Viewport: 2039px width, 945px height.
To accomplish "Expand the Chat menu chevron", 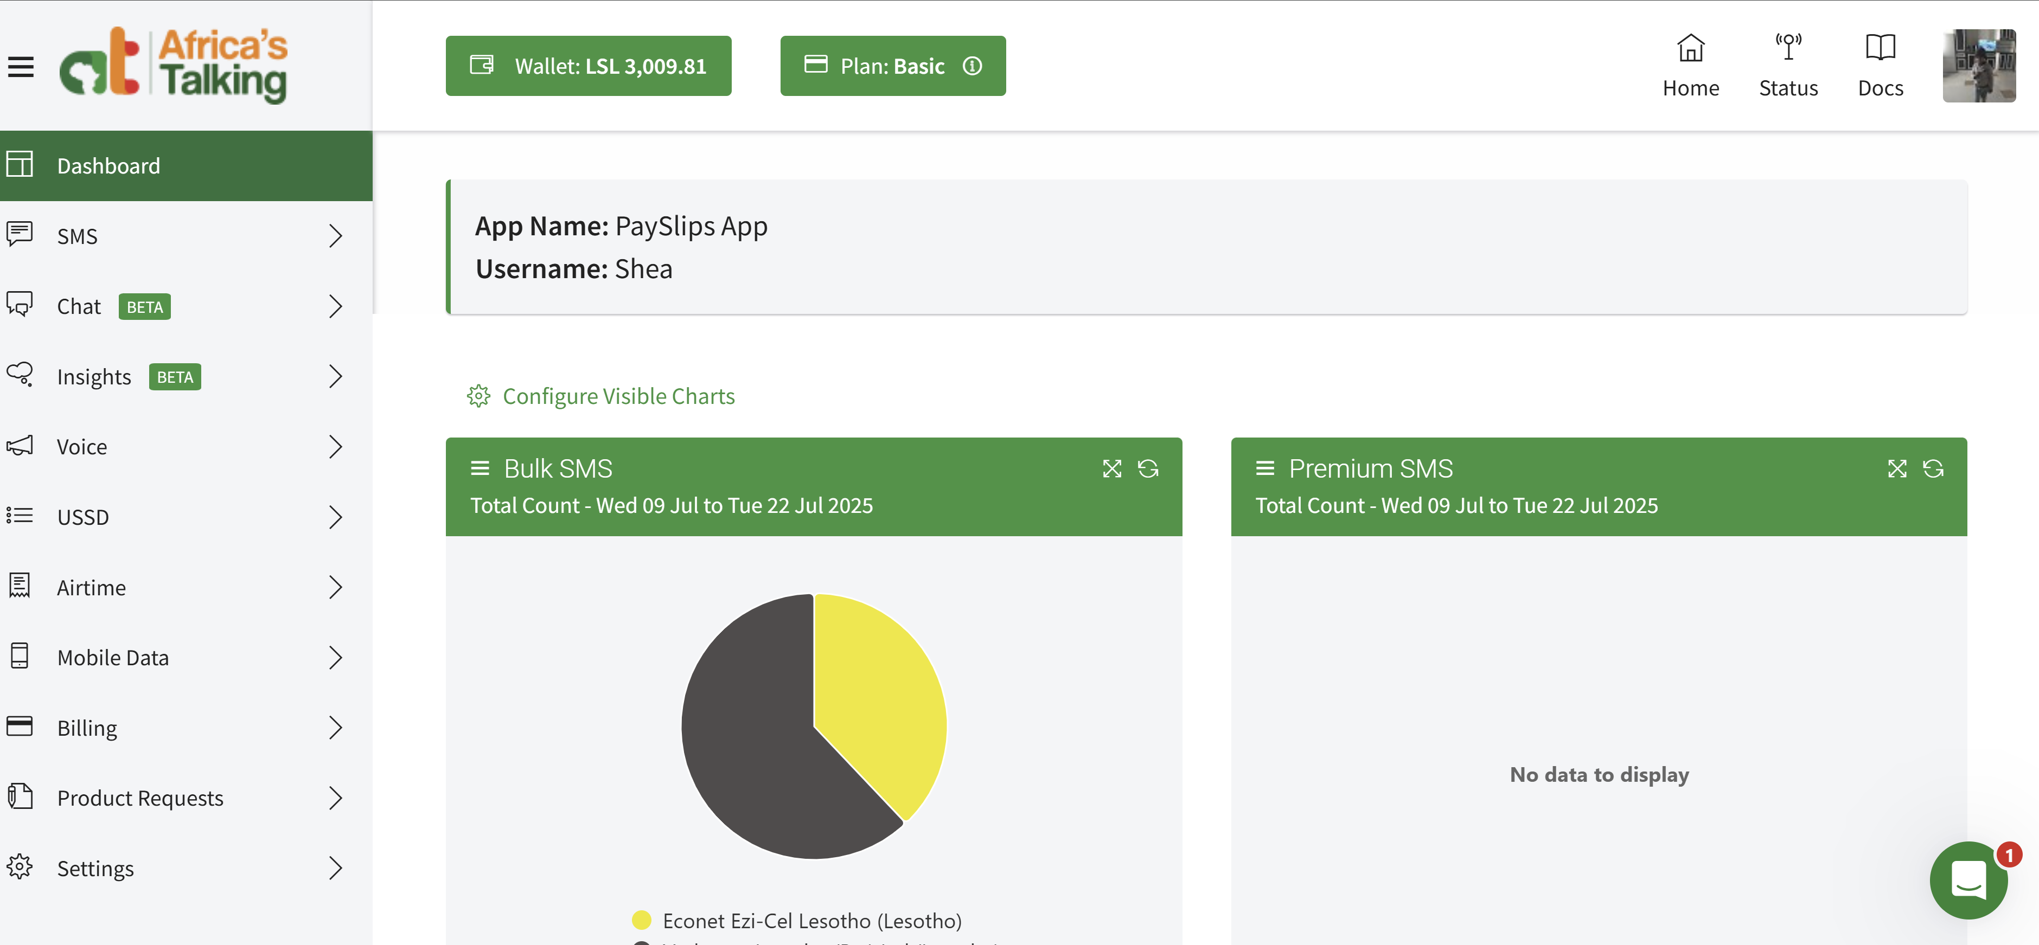I will (x=336, y=306).
